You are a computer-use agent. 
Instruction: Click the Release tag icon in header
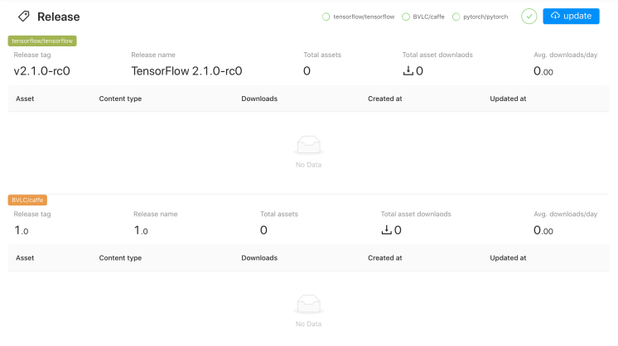[24, 17]
